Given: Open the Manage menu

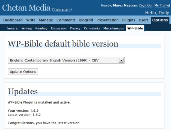Looking at the screenshot, I should pyautogui.click(x=46, y=20).
